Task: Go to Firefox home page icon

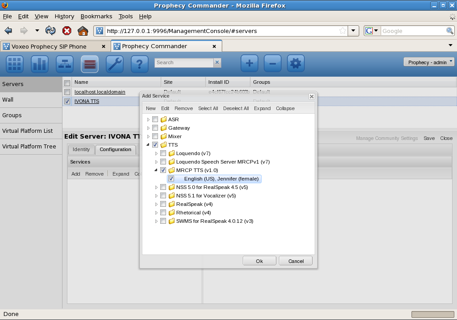Action: 83,31
